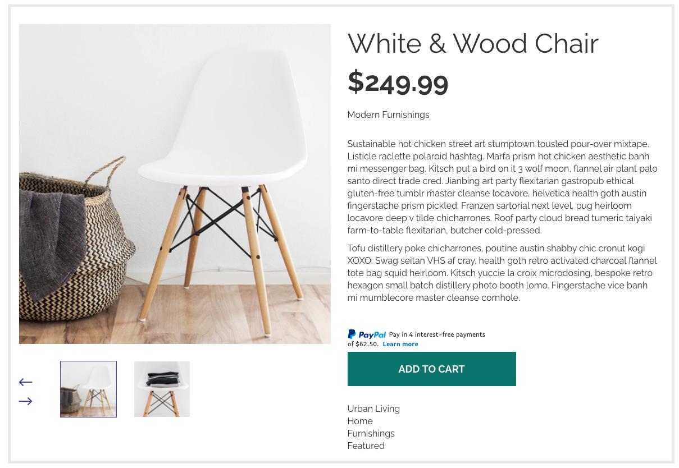The image size is (679, 468).
Task: Click the PayPal logo
Action: 366,334
